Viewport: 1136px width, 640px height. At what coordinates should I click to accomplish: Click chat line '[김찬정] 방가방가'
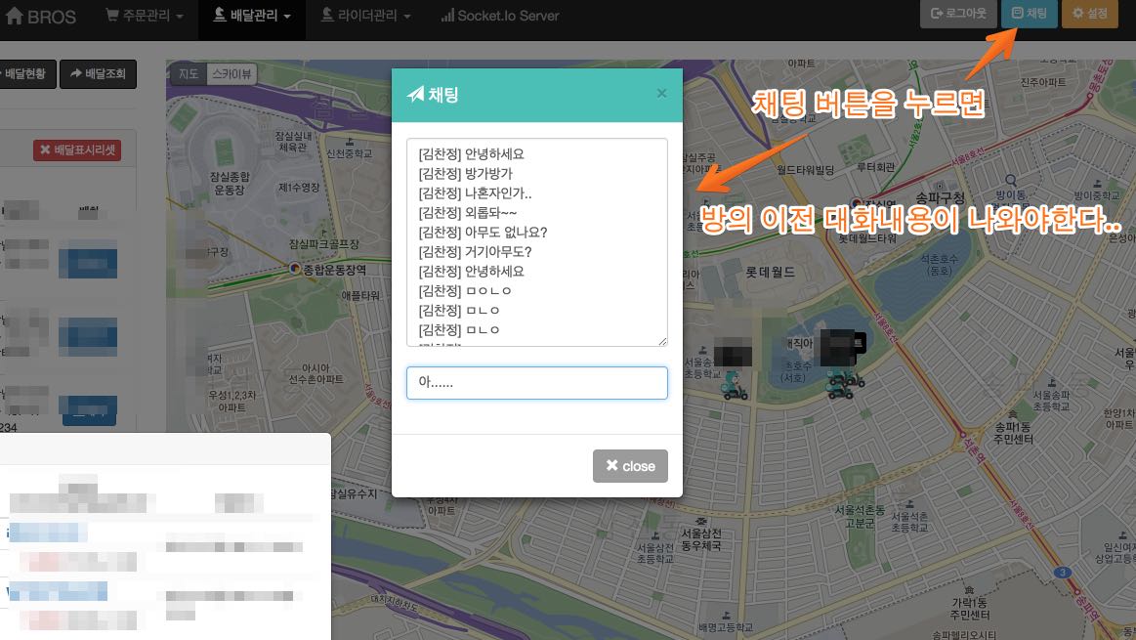click(465, 174)
